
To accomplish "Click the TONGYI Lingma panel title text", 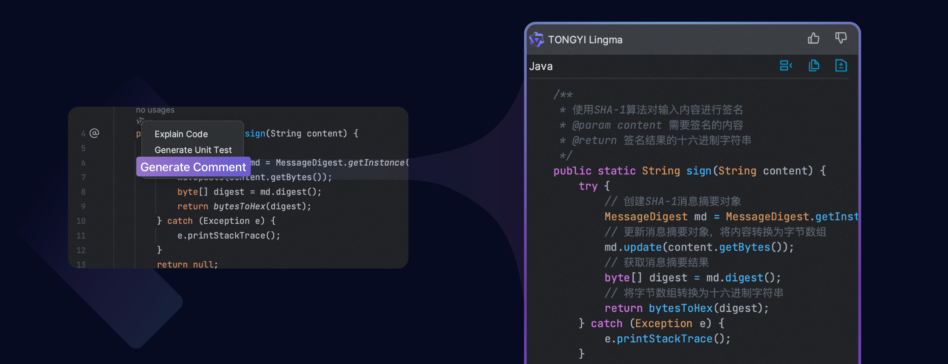I will [x=585, y=40].
